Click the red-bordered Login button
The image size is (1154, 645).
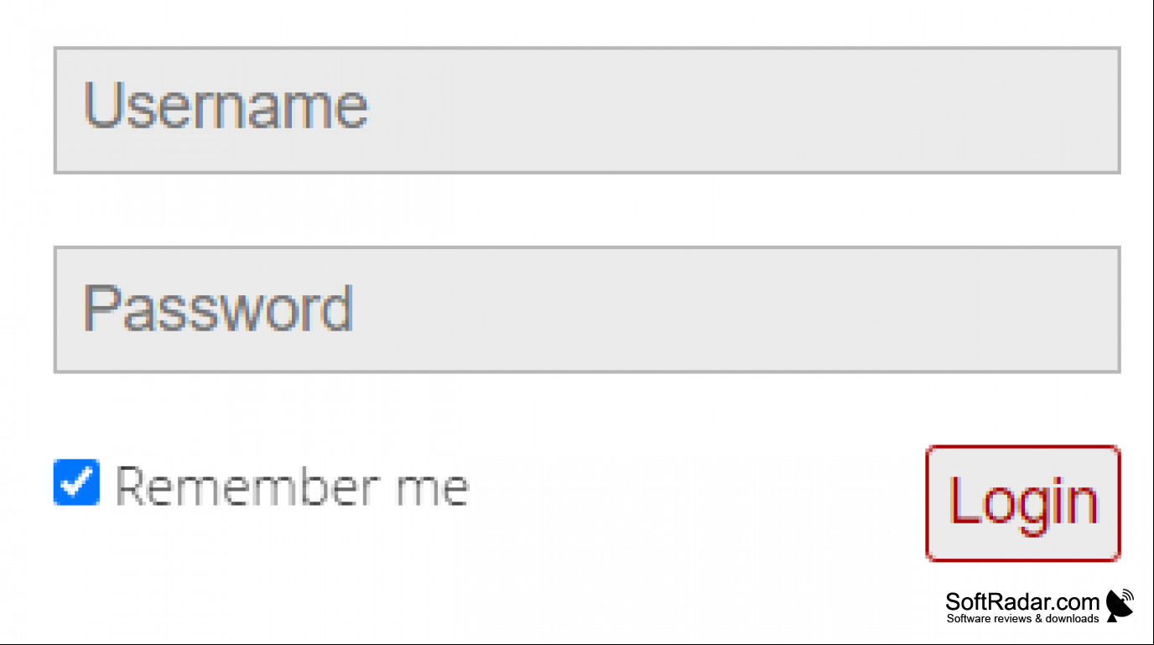point(1023,503)
